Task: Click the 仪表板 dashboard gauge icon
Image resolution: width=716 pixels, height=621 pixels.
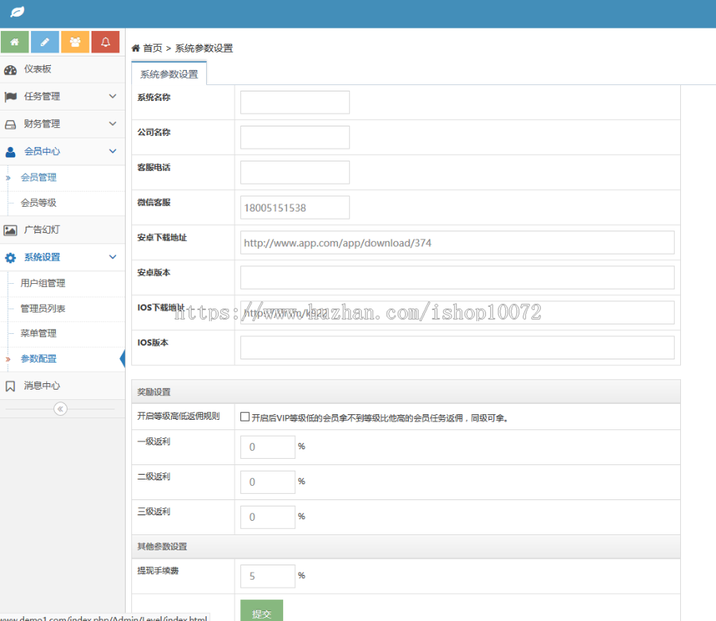Action: pyautogui.click(x=10, y=70)
